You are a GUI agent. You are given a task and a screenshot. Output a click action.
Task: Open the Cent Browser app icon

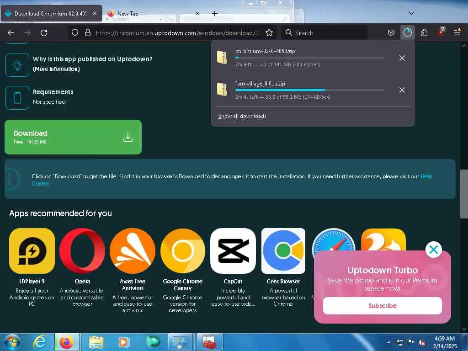pos(283,251)
